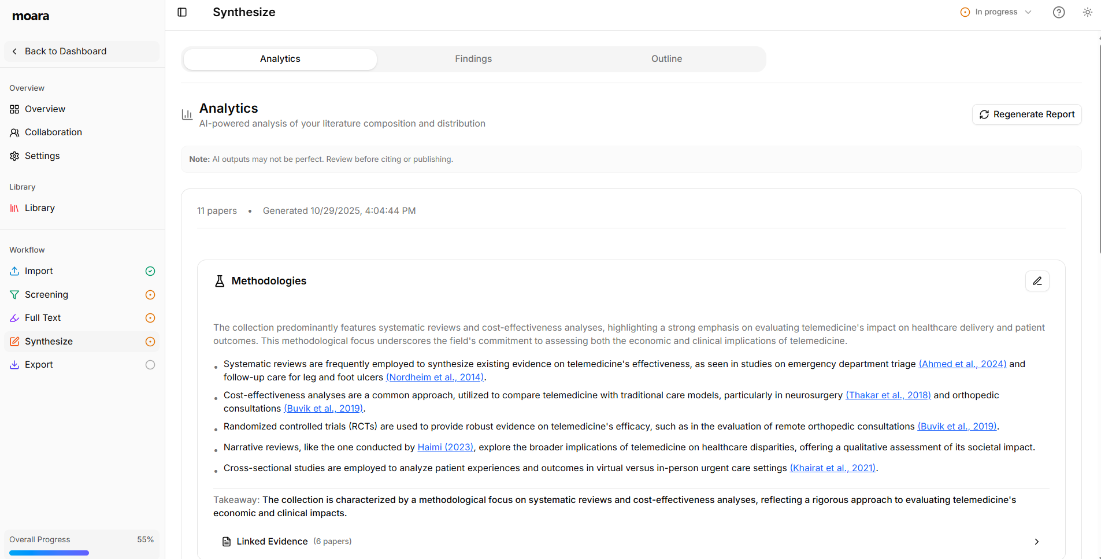Open the In progress status dropdown
Image resolution: width=1101 pixels, height=559 pixels.
tap(995, 12)
